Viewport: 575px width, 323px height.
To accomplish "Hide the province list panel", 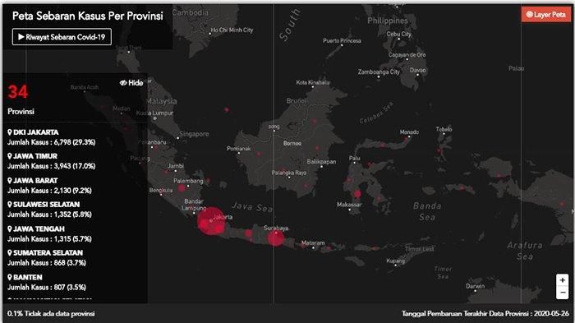I will [131, 83].
